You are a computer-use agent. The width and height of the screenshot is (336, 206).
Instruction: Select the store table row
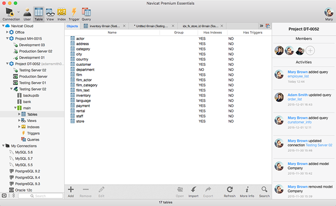168,121
